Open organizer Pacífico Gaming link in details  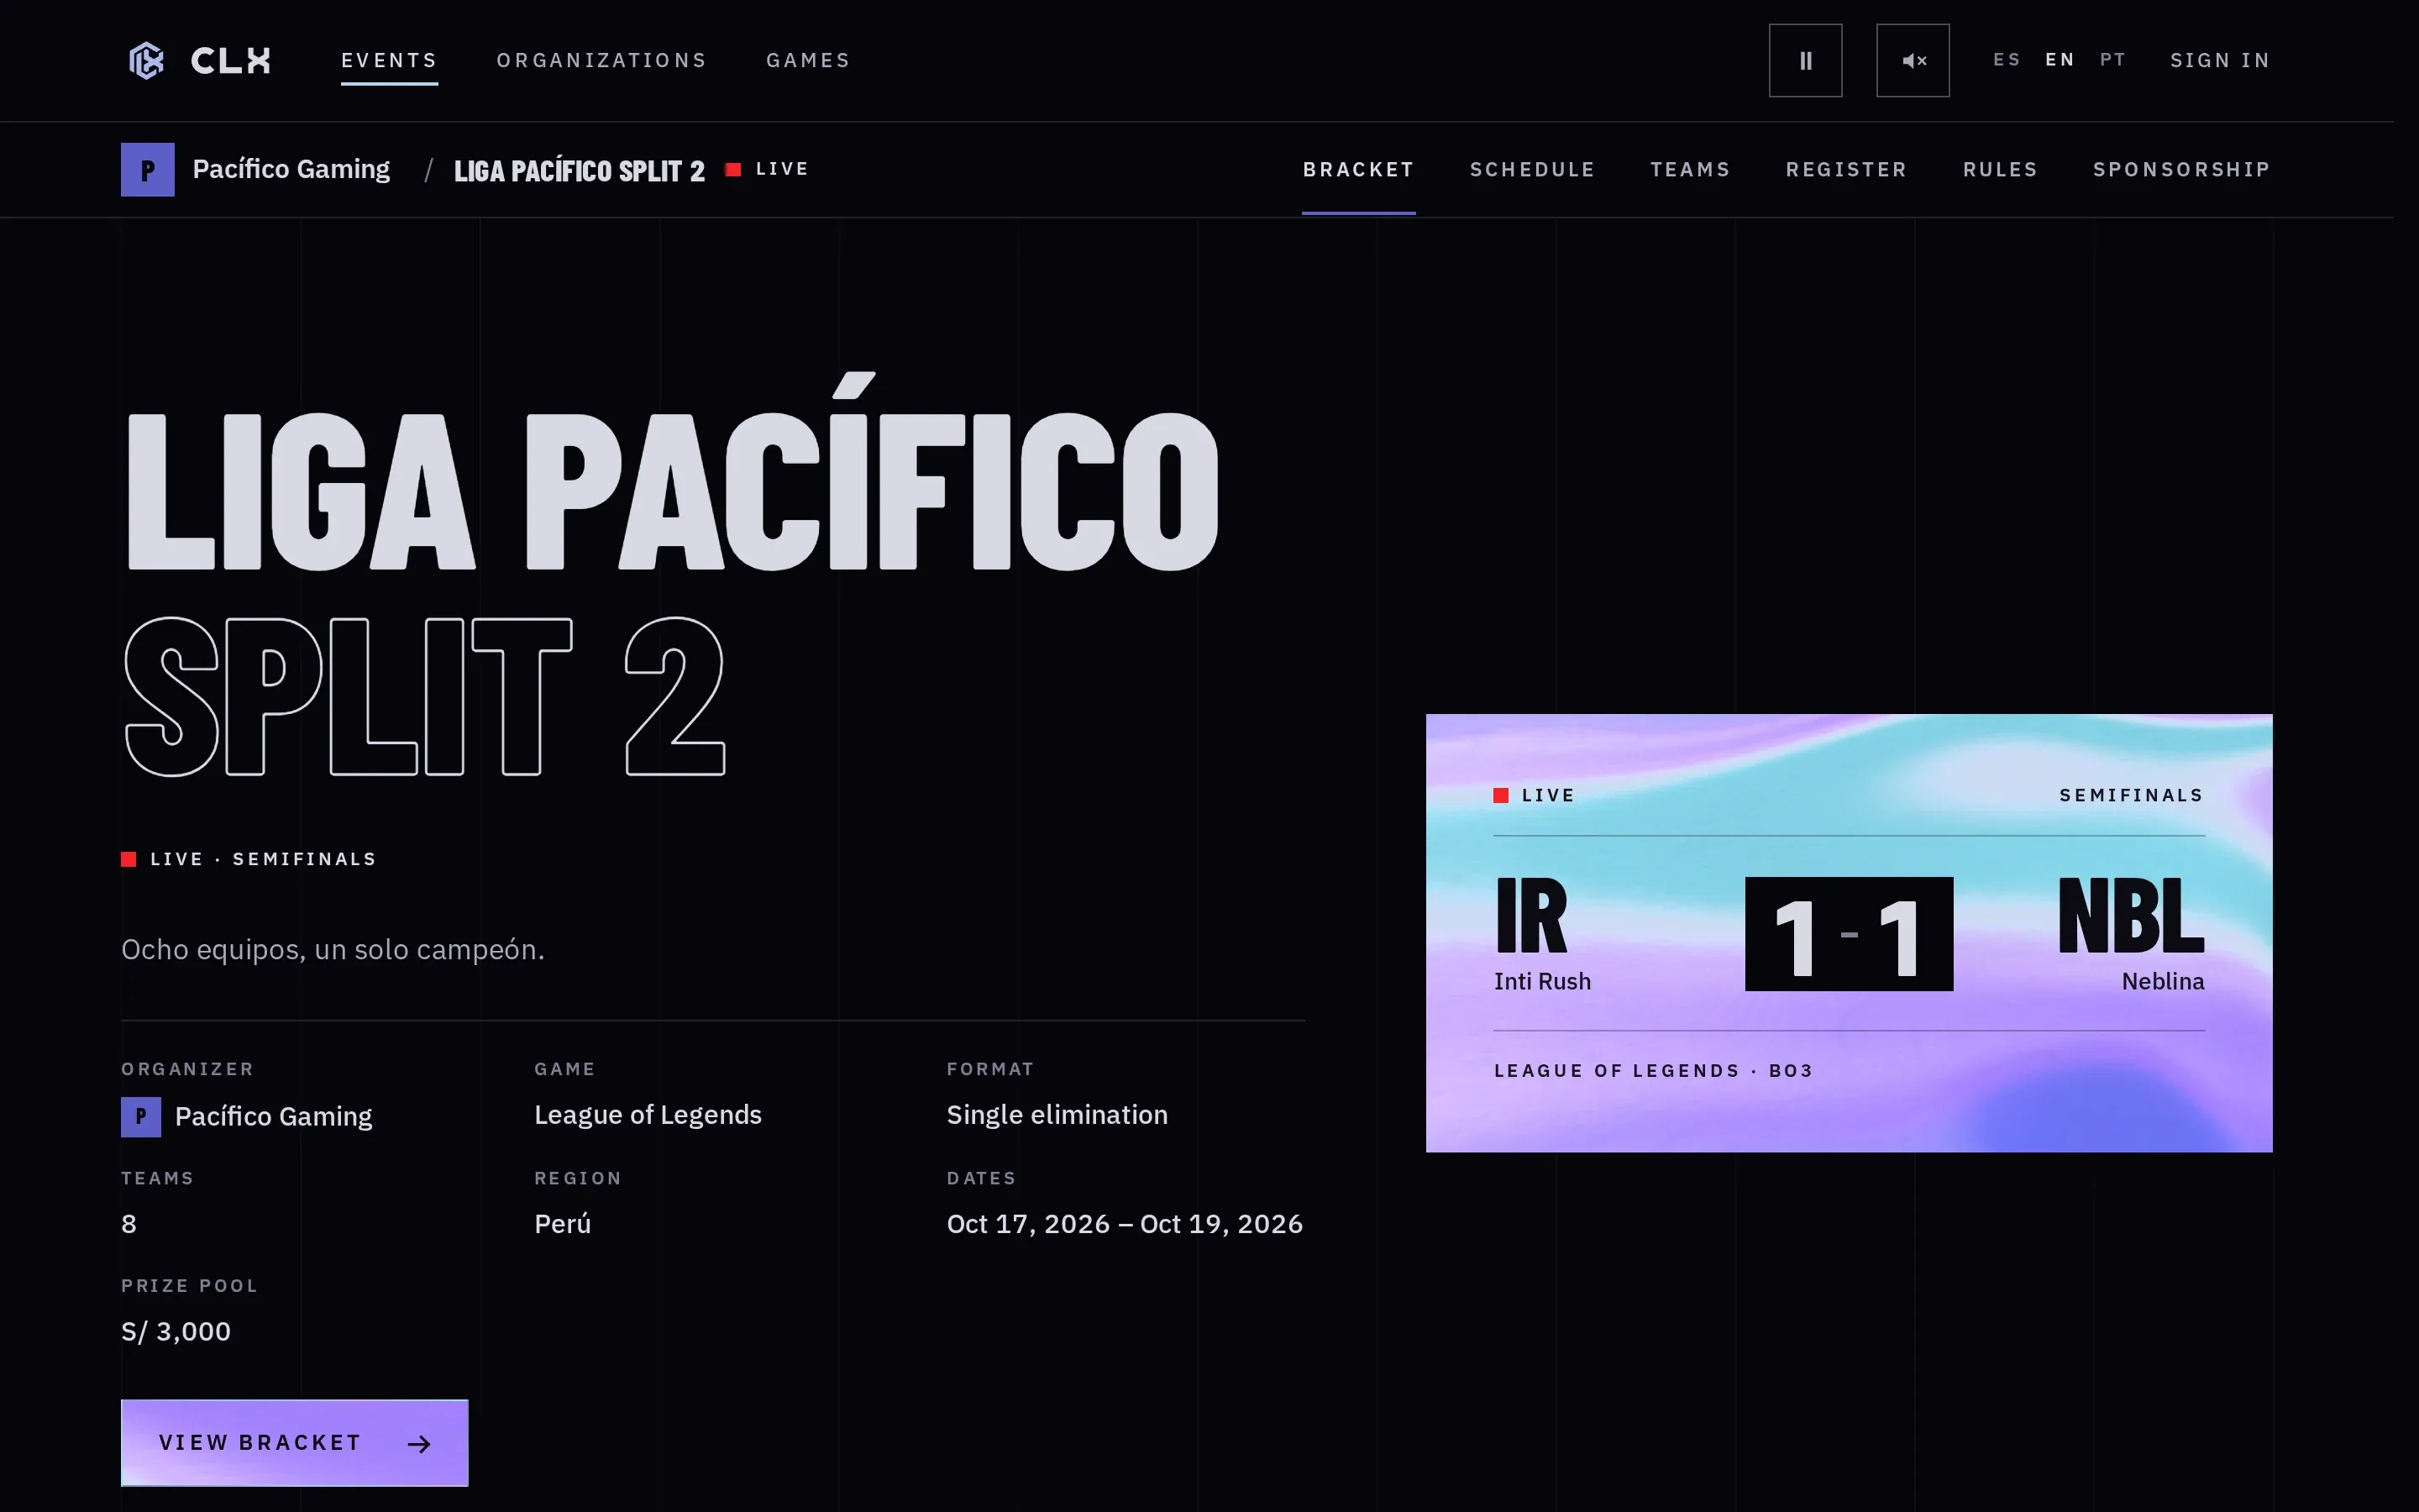273,1116
